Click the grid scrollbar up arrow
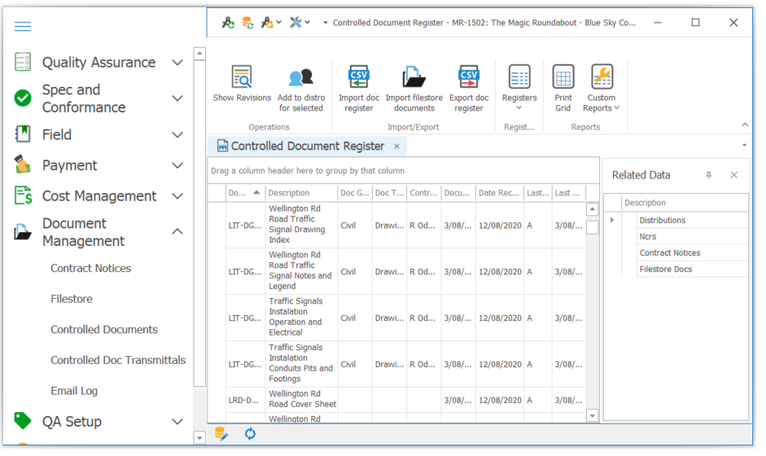766x456 pixels. click(592, 209)
